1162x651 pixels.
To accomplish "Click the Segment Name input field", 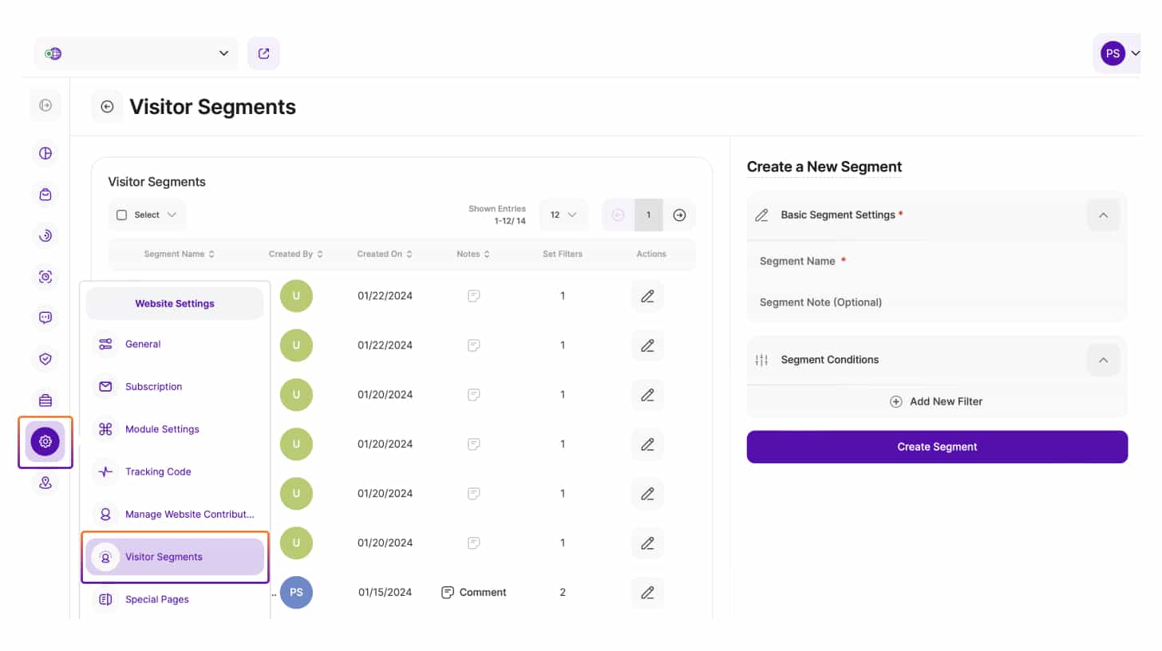I will tap(937, 261).
